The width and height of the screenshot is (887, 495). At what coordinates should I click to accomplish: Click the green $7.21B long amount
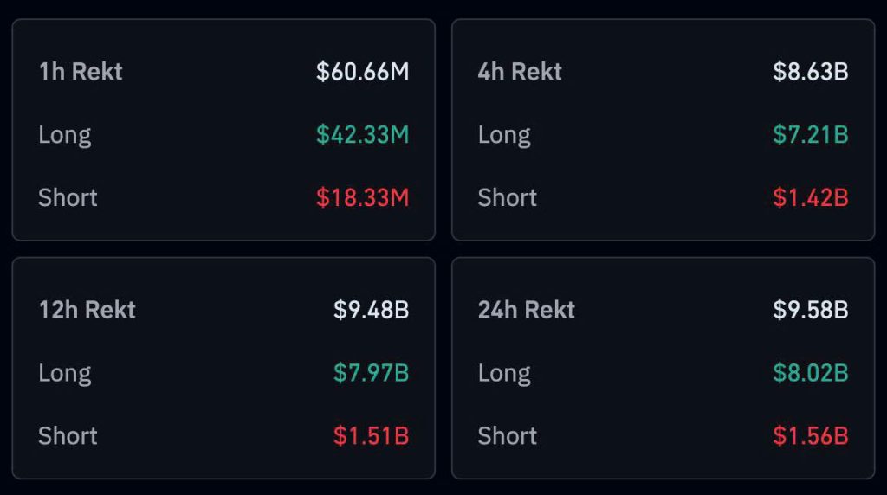[x=810, y=135]
